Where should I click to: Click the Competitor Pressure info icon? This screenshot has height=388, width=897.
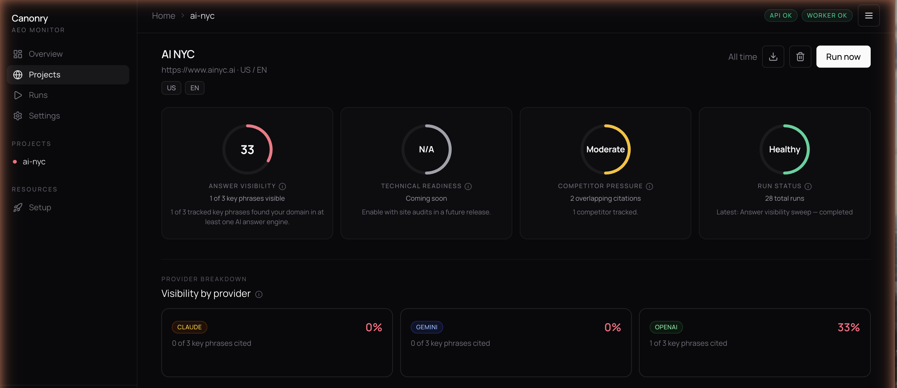click(649, 186)
